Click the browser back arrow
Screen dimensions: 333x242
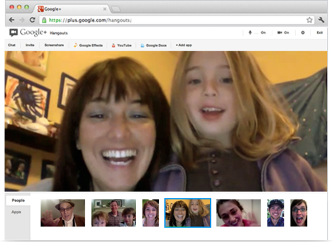11,20
